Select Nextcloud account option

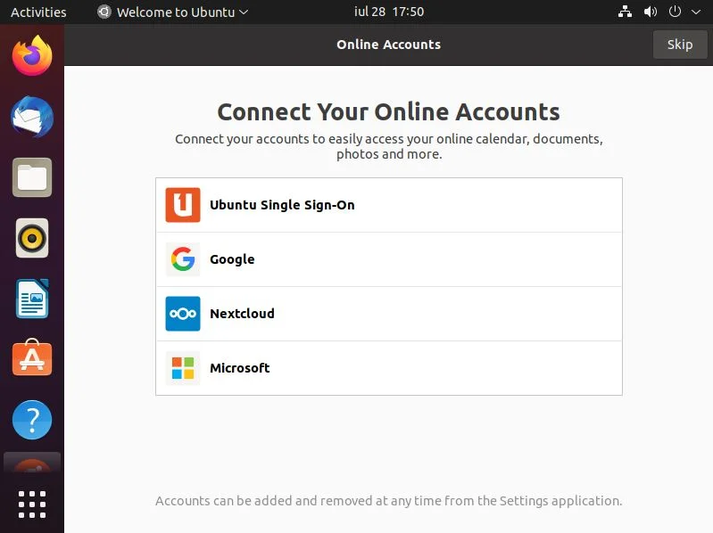389,314
